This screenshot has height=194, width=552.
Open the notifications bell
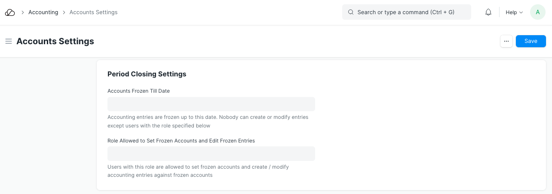click(x=488, y=12)
